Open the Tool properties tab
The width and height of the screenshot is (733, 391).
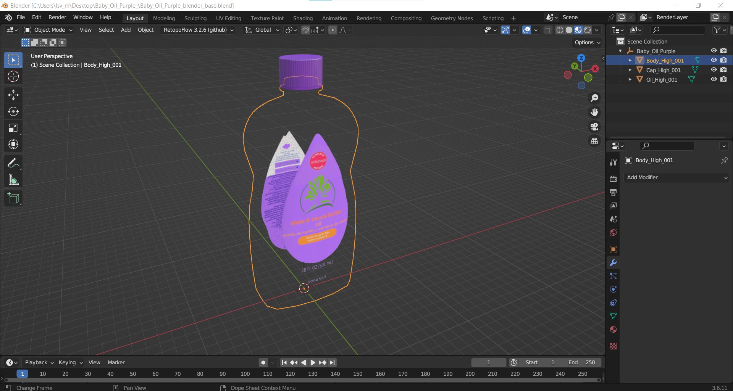[x=613, y=162]
